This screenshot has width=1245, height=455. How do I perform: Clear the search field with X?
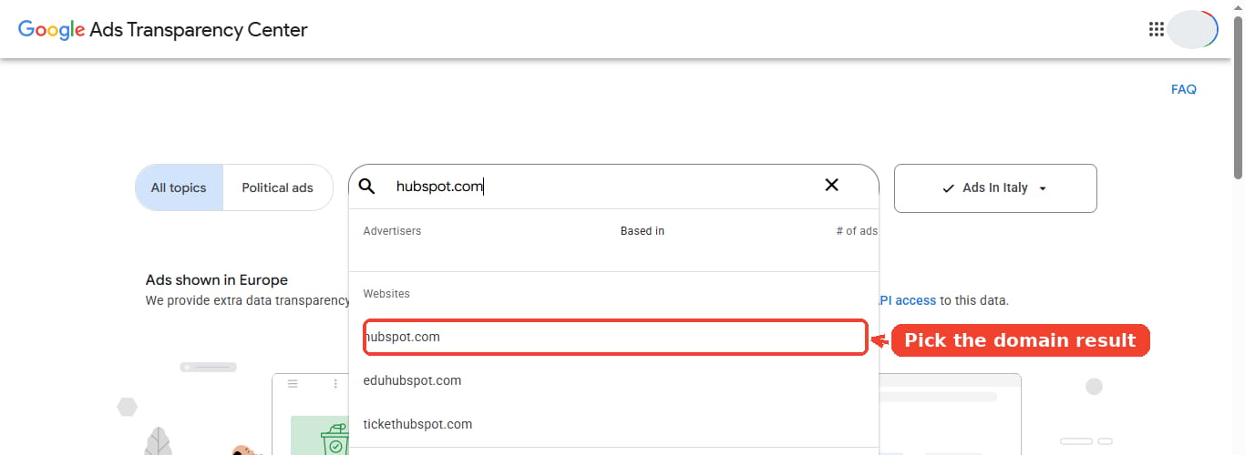point(831,185)
